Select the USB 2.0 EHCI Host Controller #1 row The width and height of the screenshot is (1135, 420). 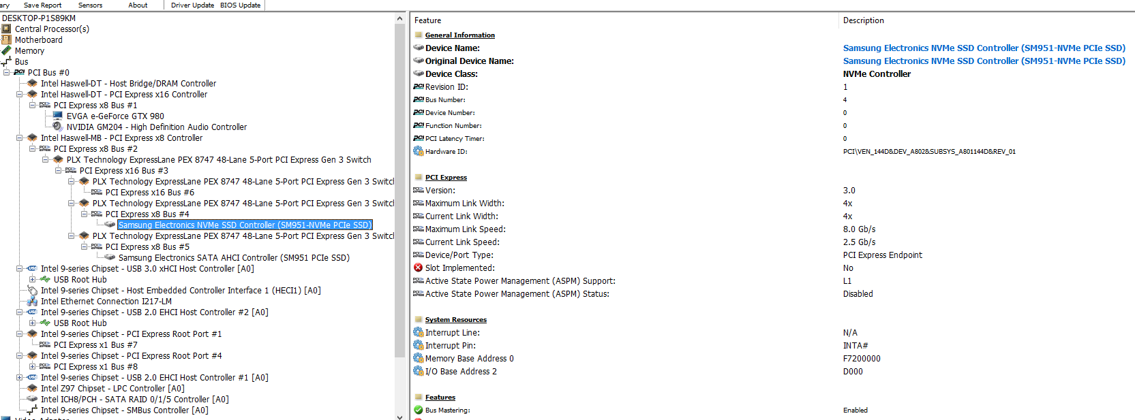point(154,378)
